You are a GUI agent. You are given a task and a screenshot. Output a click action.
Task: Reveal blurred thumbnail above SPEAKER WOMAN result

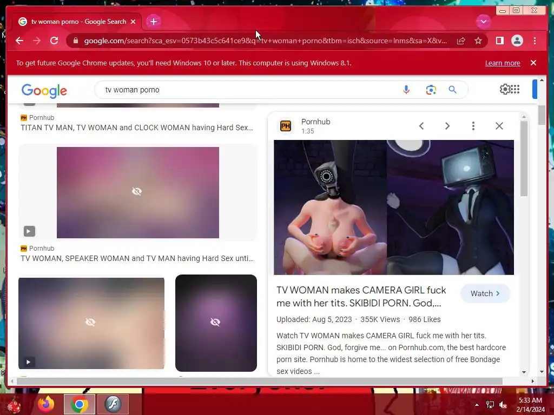pos(138,192)
